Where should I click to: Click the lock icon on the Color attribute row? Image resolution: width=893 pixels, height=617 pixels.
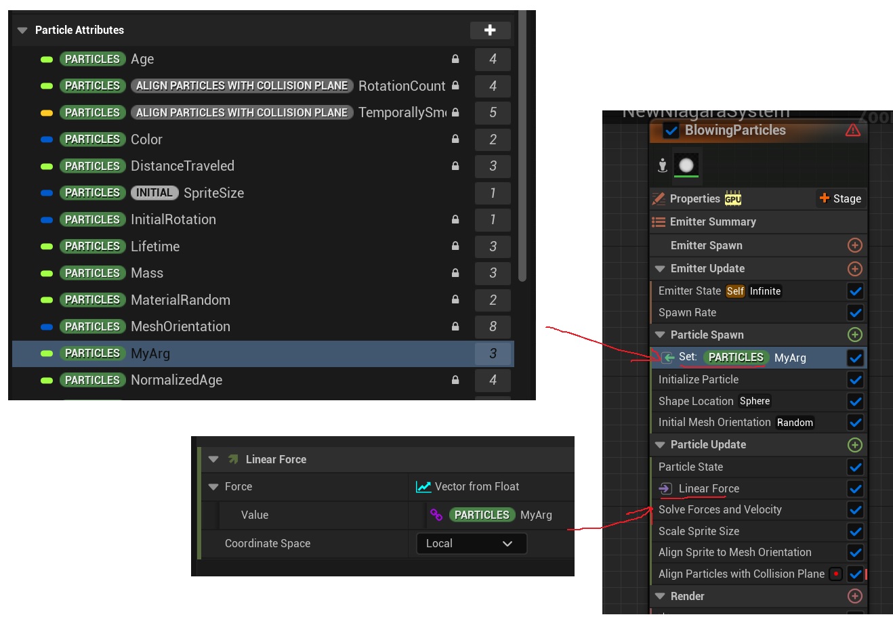pos(455,139)
